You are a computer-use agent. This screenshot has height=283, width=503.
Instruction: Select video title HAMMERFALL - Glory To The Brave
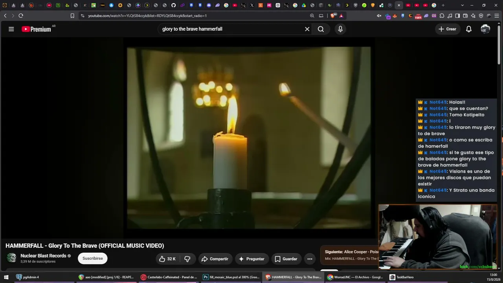[x=84, y=246]
